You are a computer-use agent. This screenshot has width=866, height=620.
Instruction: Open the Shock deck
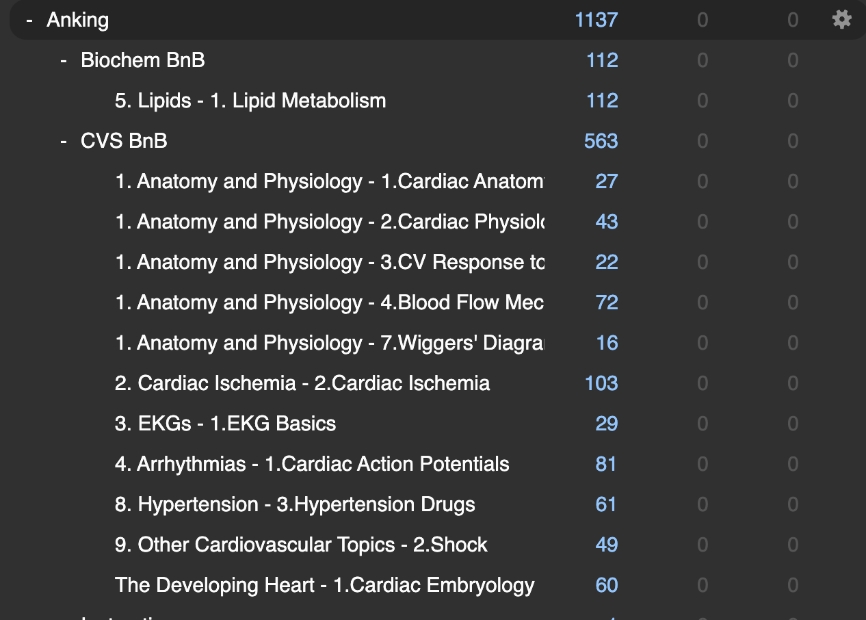coord(301,545)
